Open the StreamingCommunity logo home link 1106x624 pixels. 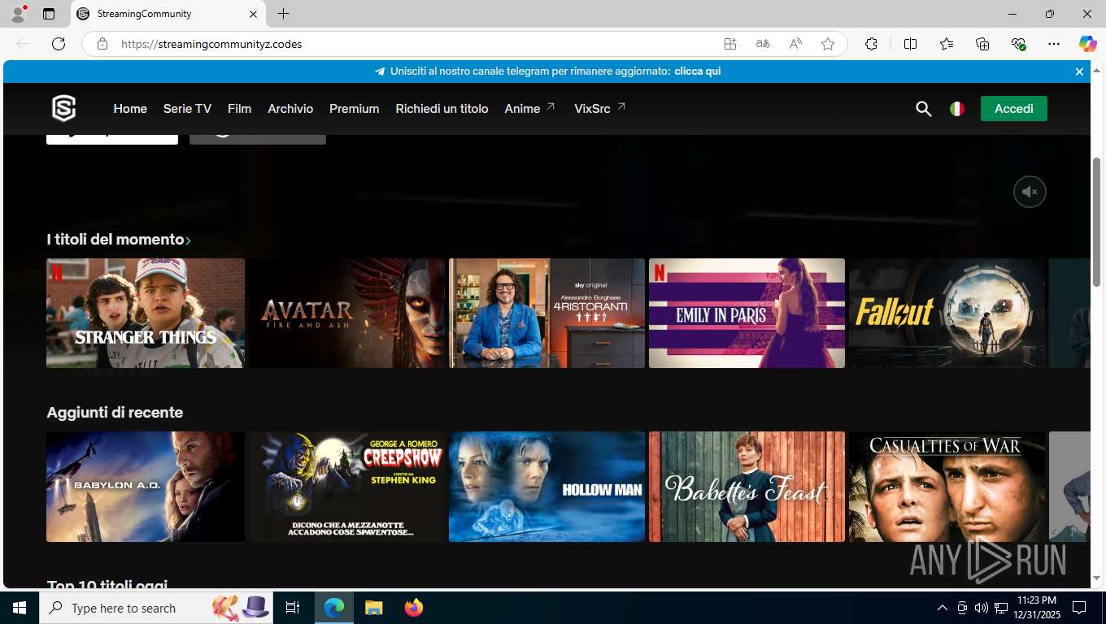[63, 108]
